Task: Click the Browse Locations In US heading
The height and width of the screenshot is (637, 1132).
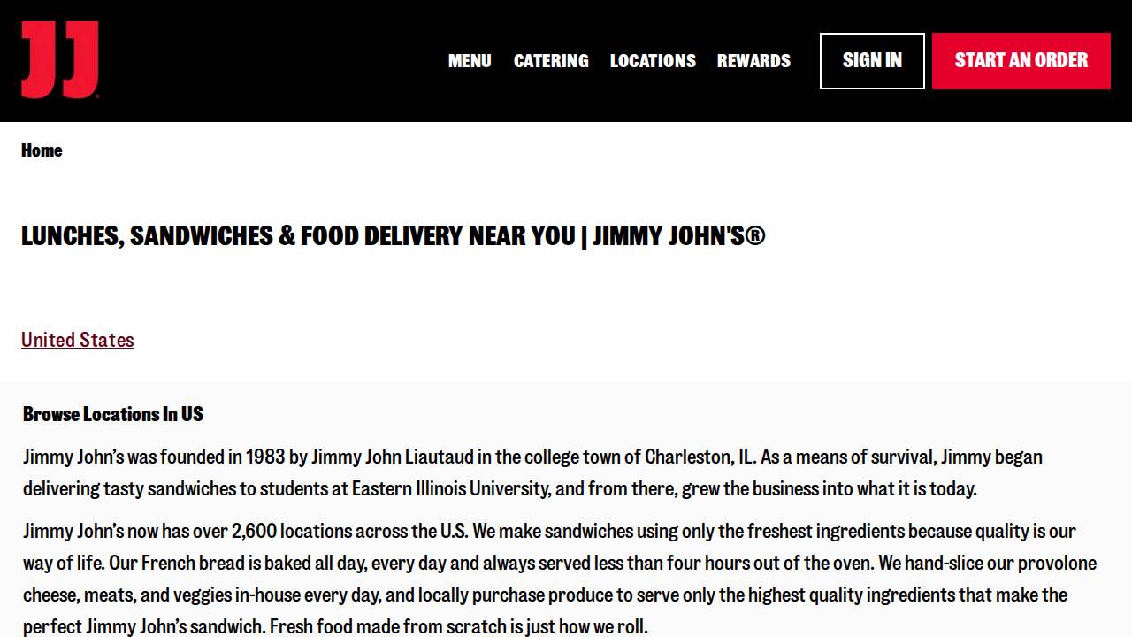Action: tap(113, 414)
